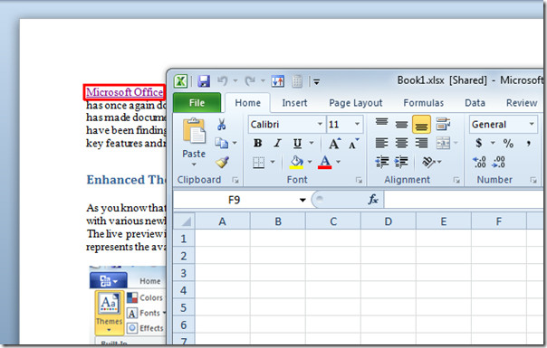Open the Formulas ribbon tab
Image resolution: width=547 pixels, height=348 pixels.
tap(424, 103)
